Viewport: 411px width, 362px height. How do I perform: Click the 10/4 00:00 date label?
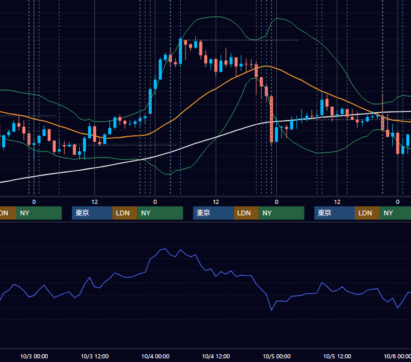coord(155,356)
